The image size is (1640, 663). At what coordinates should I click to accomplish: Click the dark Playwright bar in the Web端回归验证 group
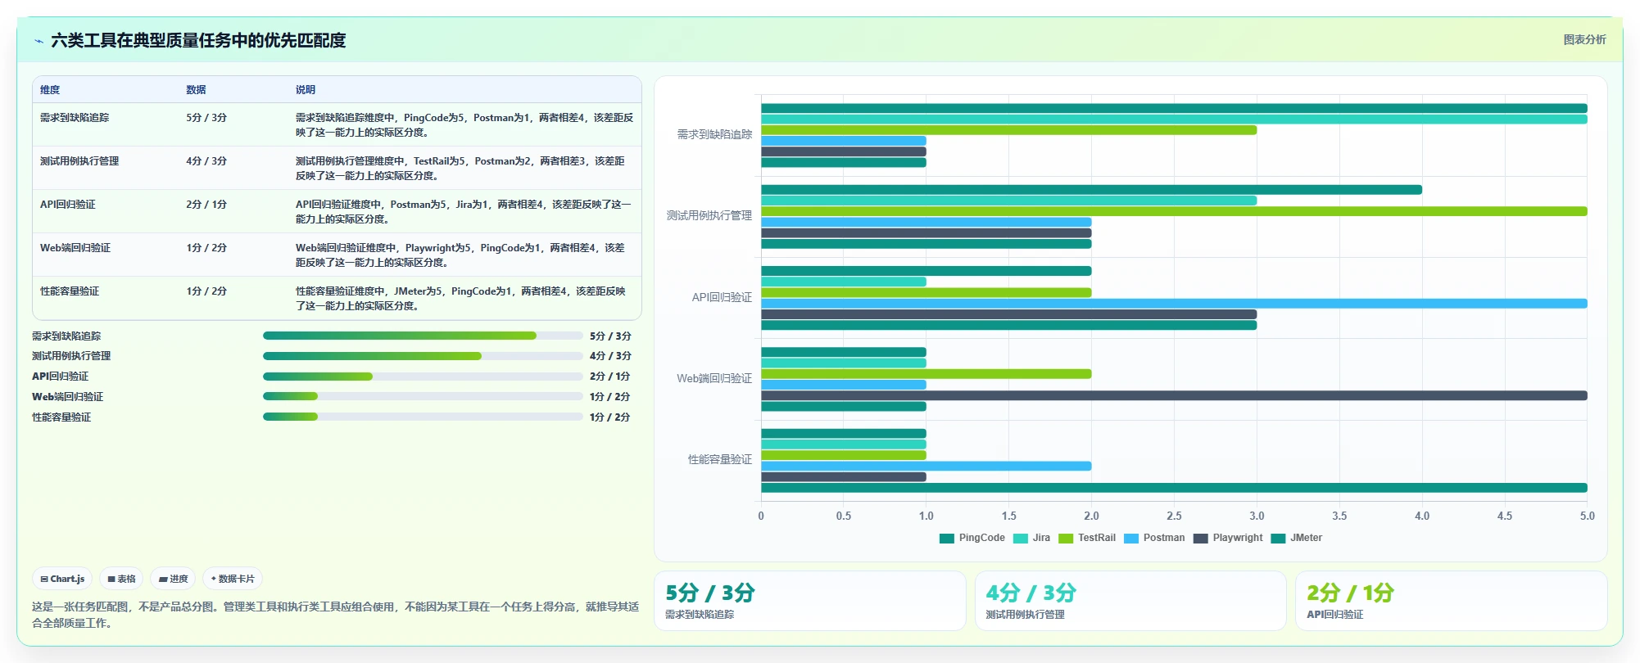tap(1174, 396)
